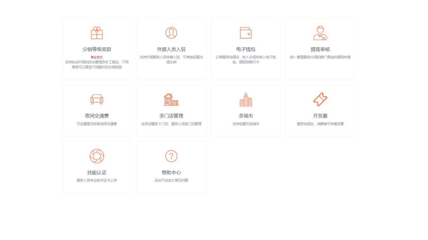The image size is (428, 240).
Task: Click the wallet icon for 电子钱包
Action: point(246,33)
